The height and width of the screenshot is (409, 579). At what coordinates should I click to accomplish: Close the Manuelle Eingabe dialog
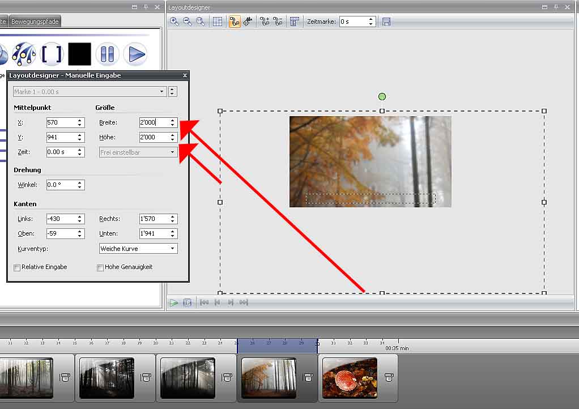click(185, 75)
